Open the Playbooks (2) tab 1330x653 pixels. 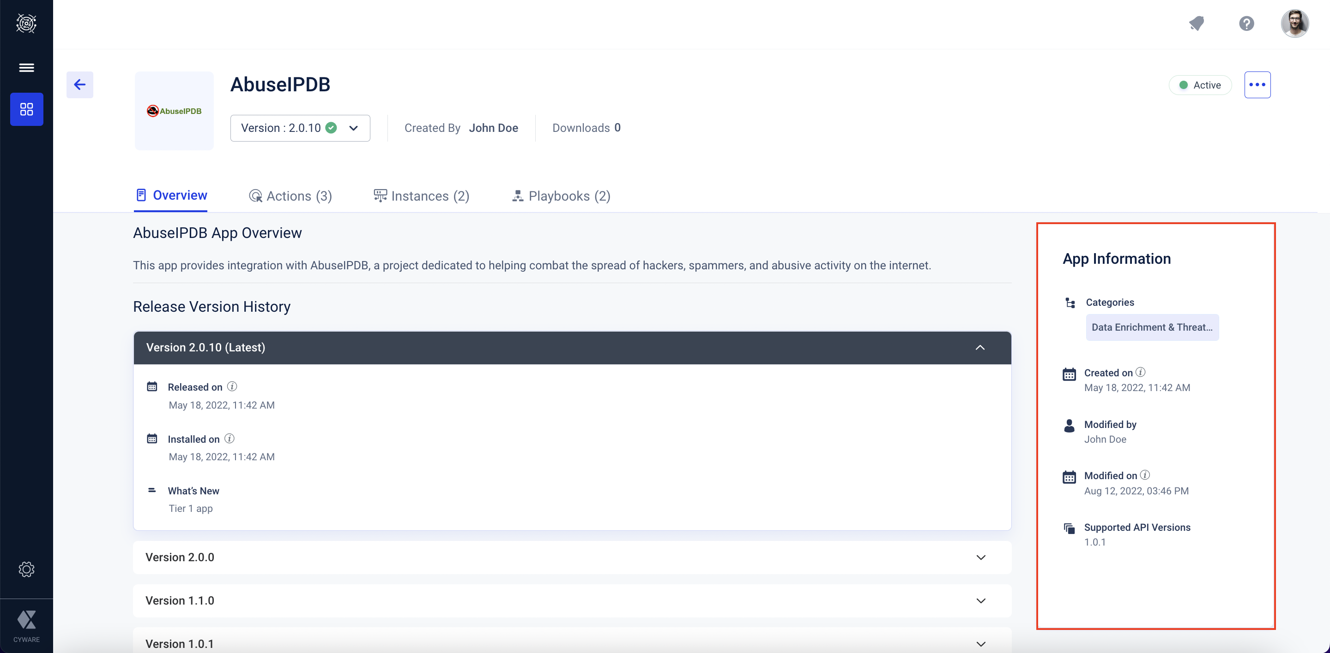pos(561,196)
